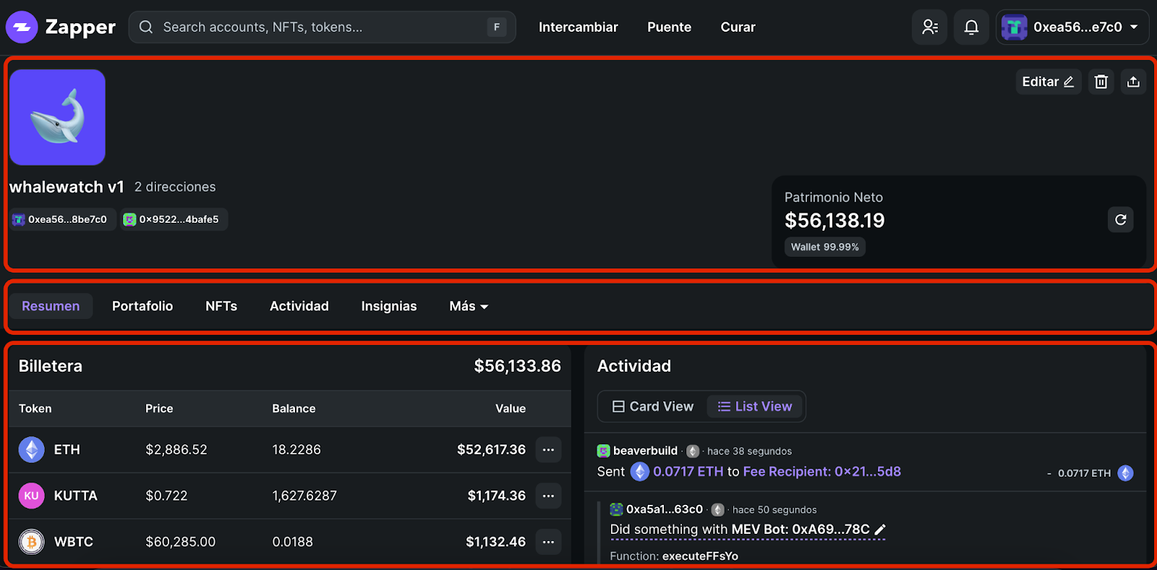Delete the bundle with the trash icon
1157x570 pixels.
click(x=1101, y=82)
